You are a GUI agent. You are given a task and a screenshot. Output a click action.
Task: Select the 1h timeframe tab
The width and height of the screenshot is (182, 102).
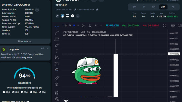coord(144,7)
